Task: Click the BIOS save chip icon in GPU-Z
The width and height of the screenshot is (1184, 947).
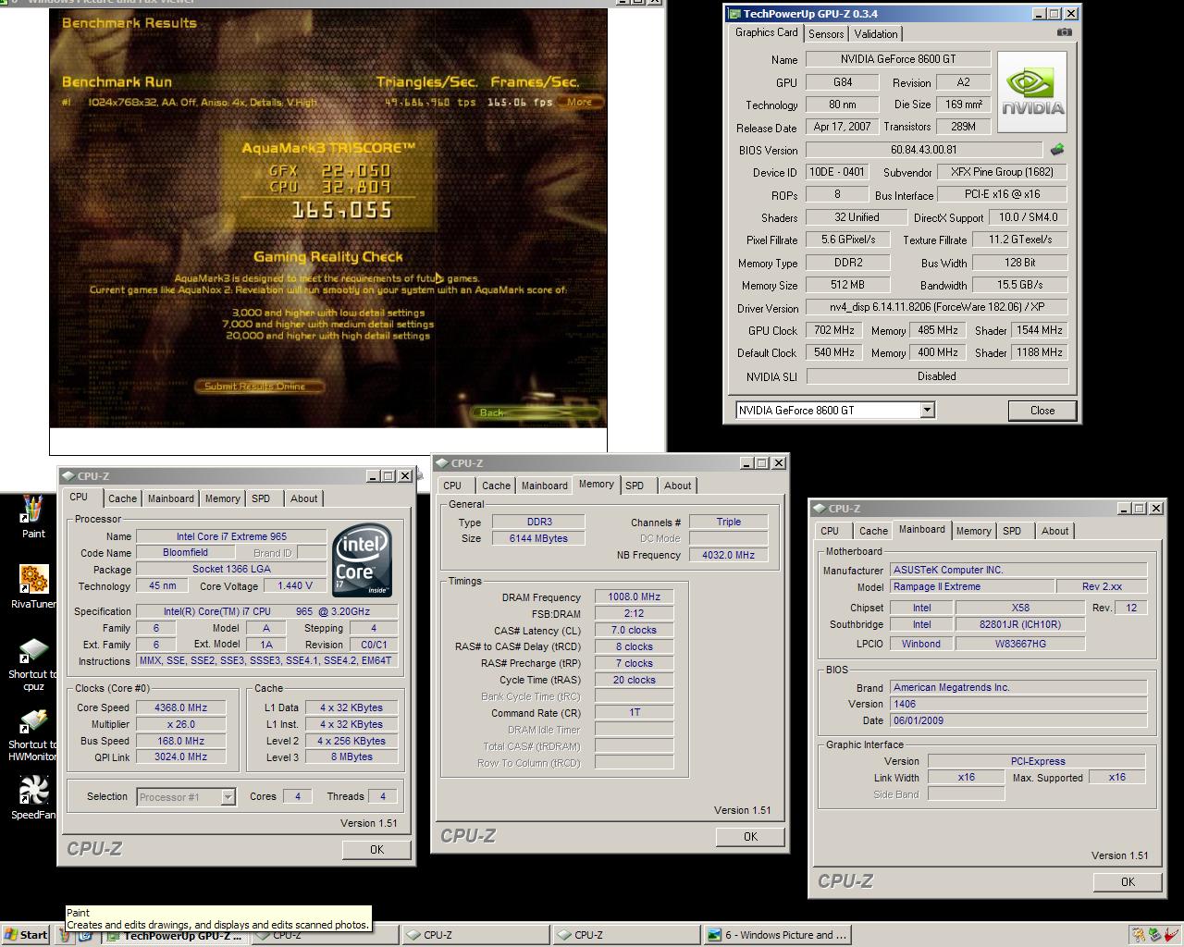Action: (1057, 149)
